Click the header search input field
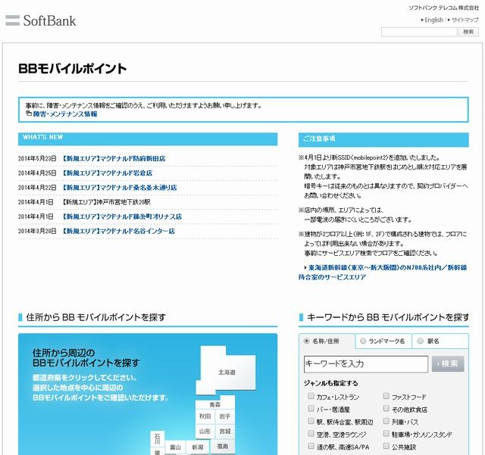This screenshot has height=455, width=485. (x=418, y=32)
